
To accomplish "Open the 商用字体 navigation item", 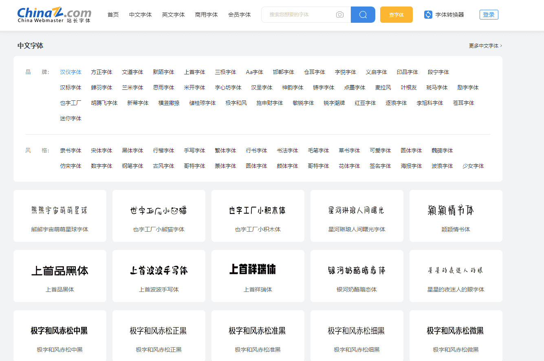I will pyautogui.click(x=207, y=15).
